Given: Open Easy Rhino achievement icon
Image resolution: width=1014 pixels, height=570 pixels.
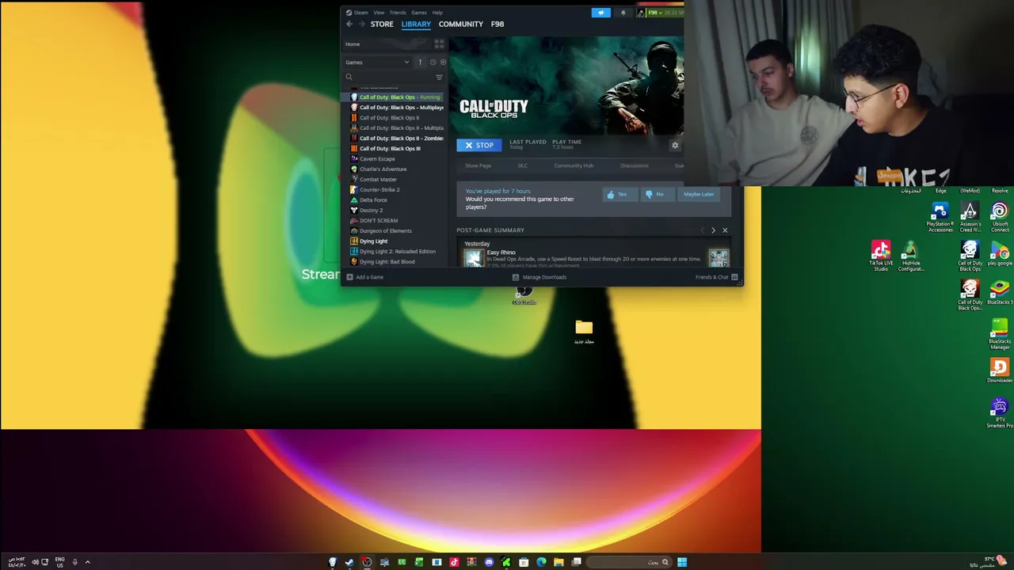Looking at the screenshot, I should (473, 258).
